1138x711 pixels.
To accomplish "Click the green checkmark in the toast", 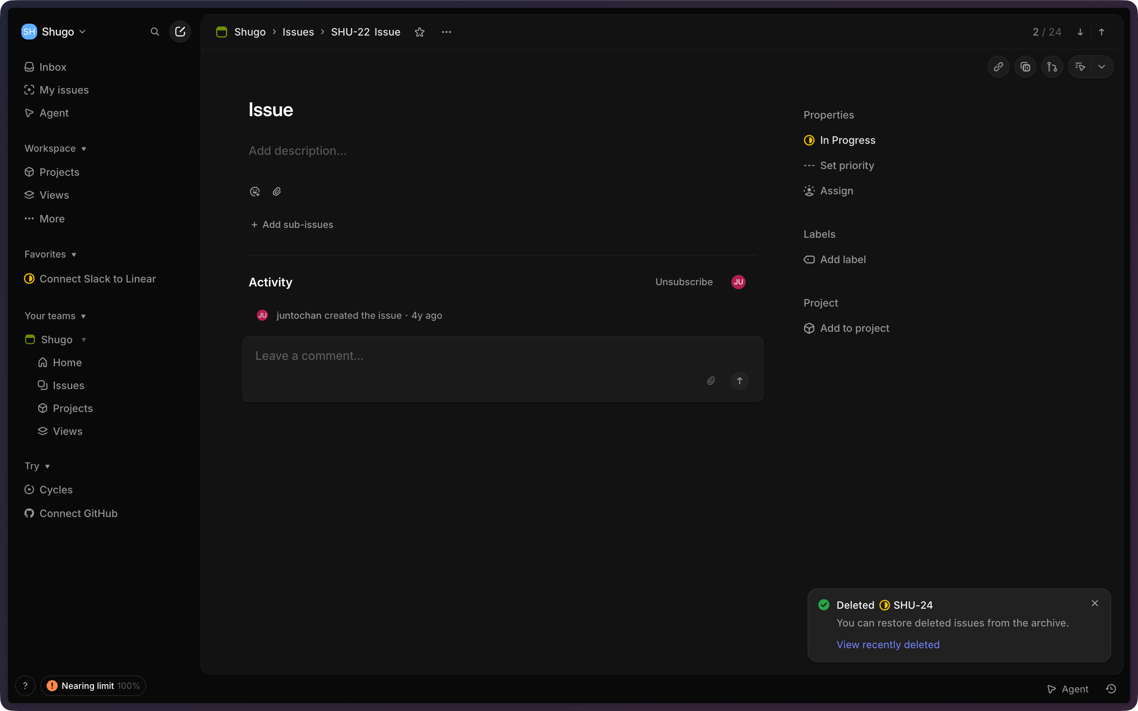I will (824, 605).
